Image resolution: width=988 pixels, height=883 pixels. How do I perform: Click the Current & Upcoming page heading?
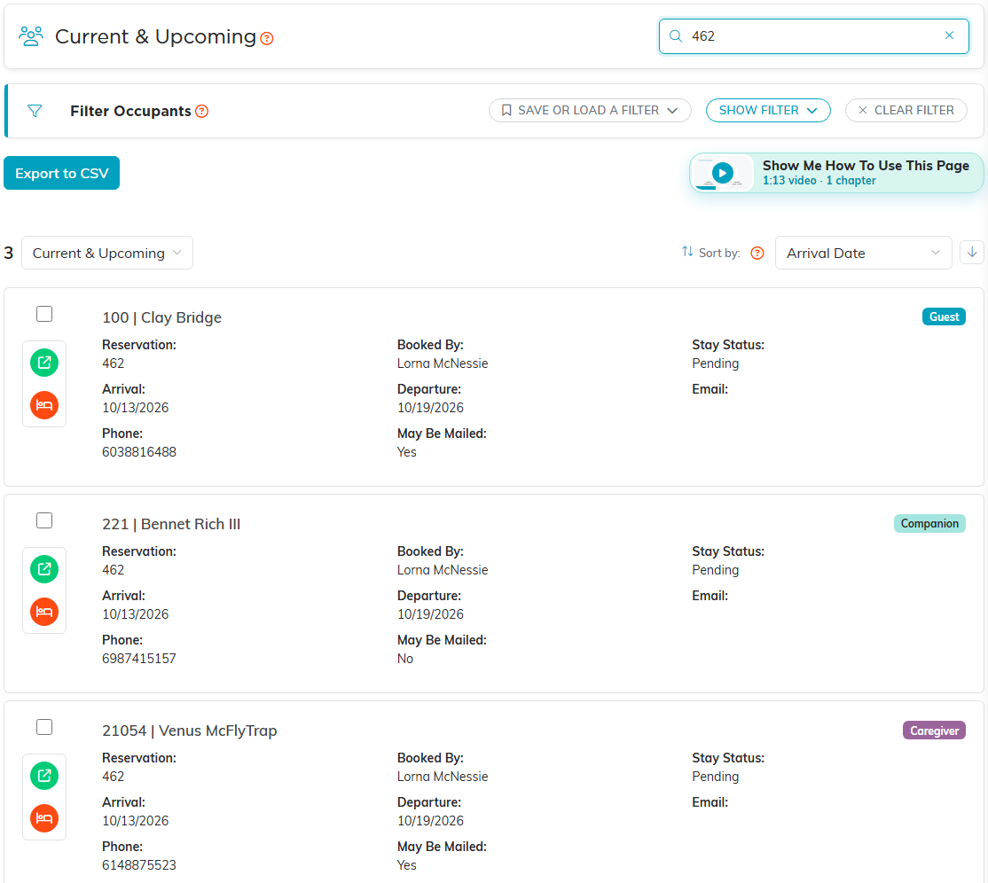coord(155,36)
